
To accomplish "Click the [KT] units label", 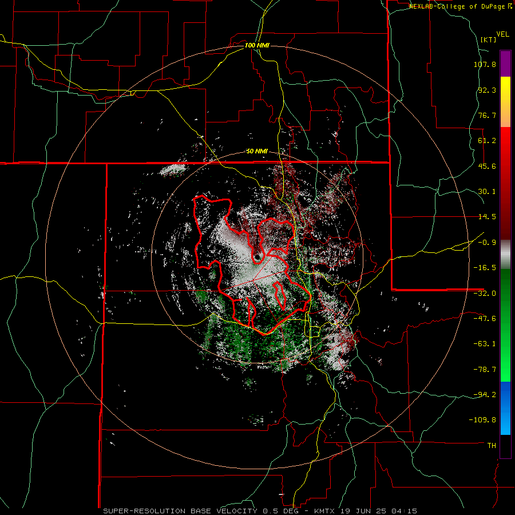I will [489, 39].
